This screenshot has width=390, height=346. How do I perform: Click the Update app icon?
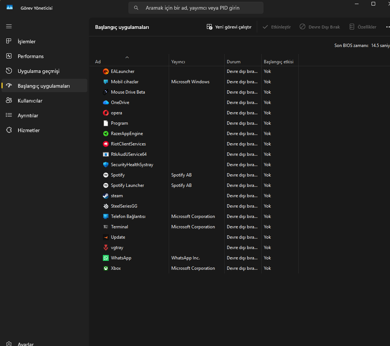[106, 237]
